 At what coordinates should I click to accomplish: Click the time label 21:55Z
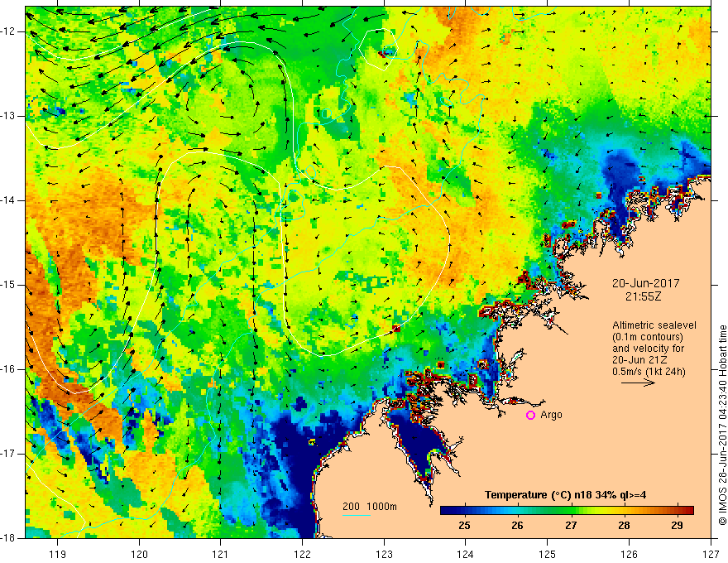click(643, 296)
